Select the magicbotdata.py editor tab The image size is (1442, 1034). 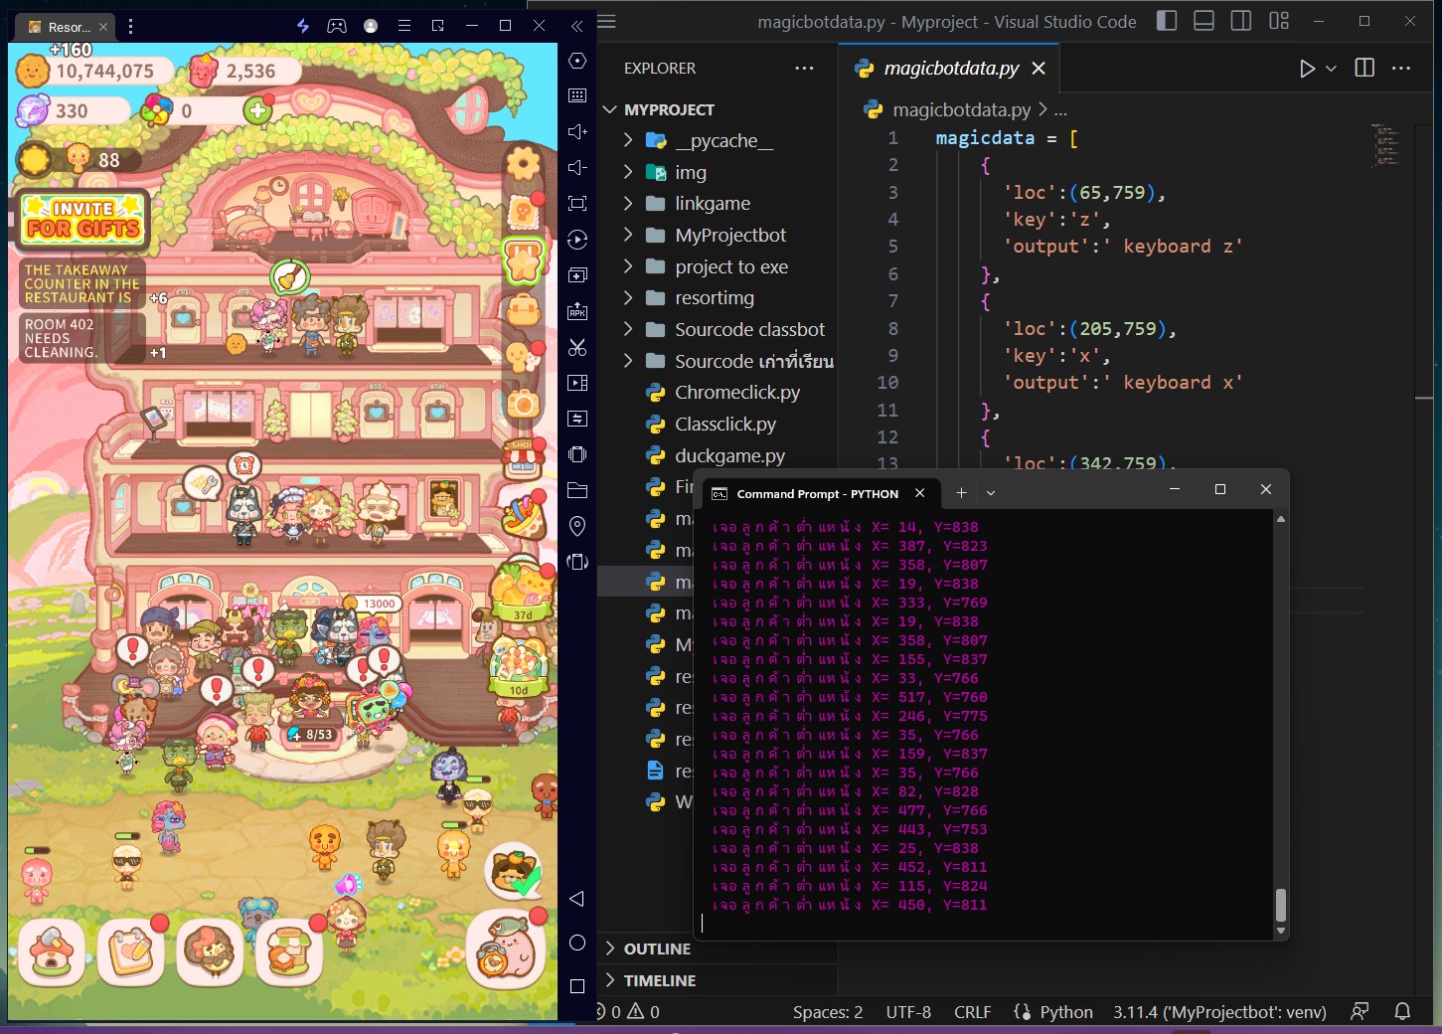click(x=951, y=68)
